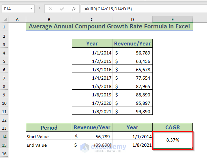Select the revenue cell 99,890 in row 11
Screen dimensions: 207x158
click(x=132, y=111)
